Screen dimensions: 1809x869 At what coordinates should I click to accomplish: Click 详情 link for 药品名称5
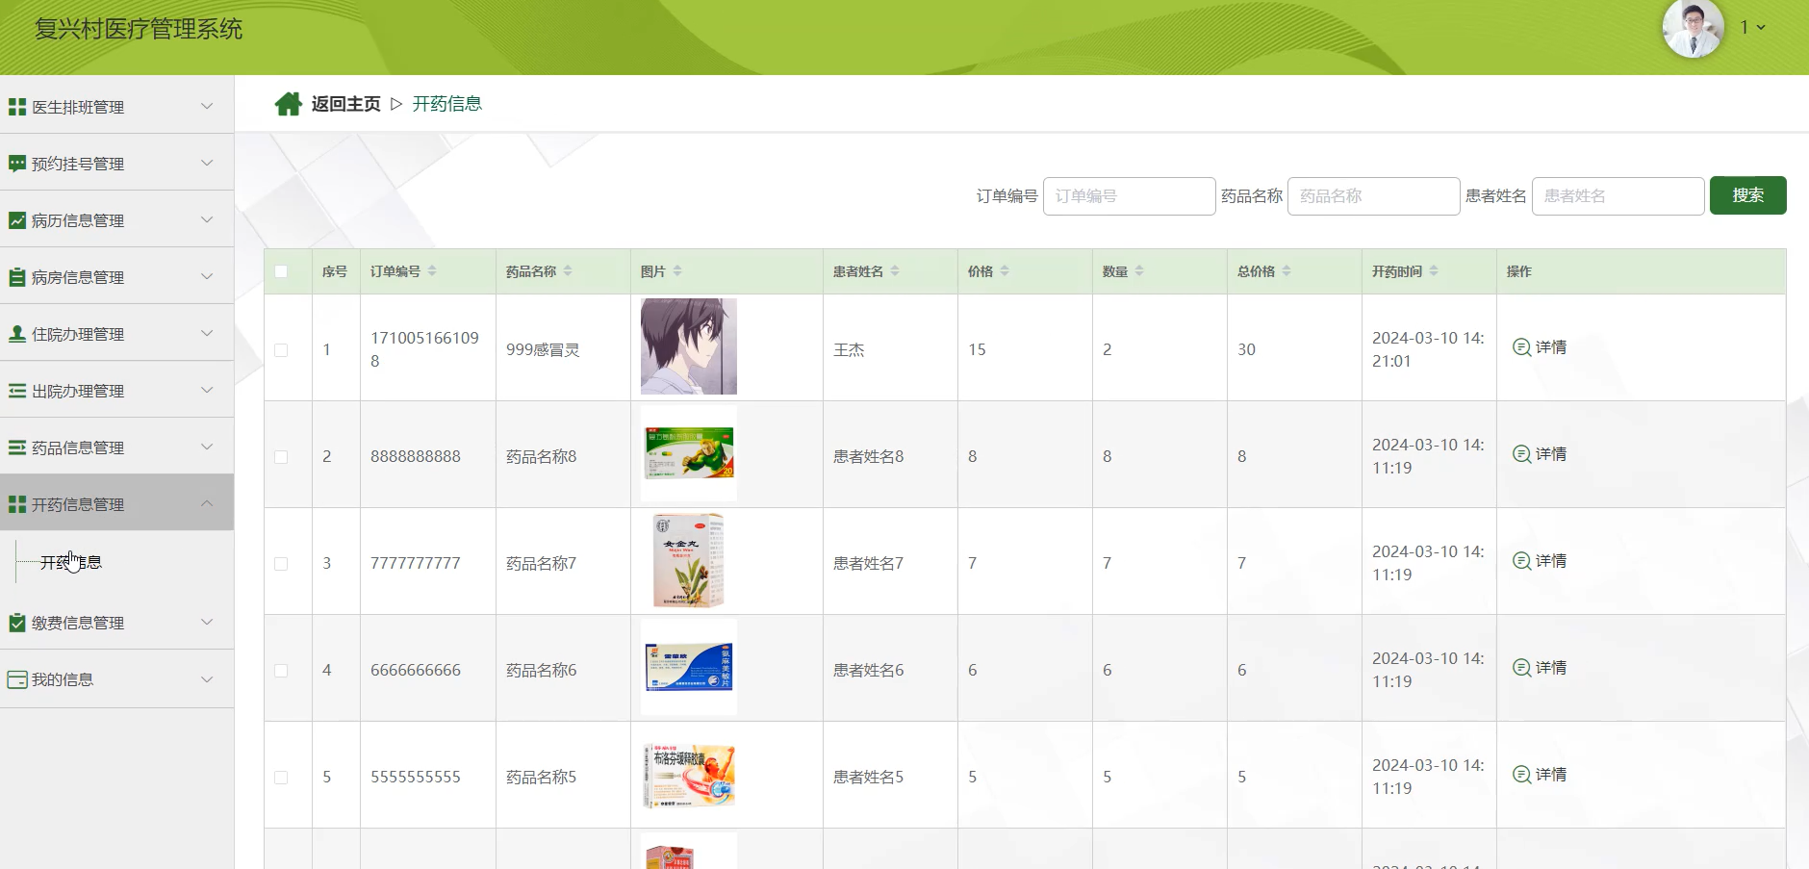[x=1551, y=775]
